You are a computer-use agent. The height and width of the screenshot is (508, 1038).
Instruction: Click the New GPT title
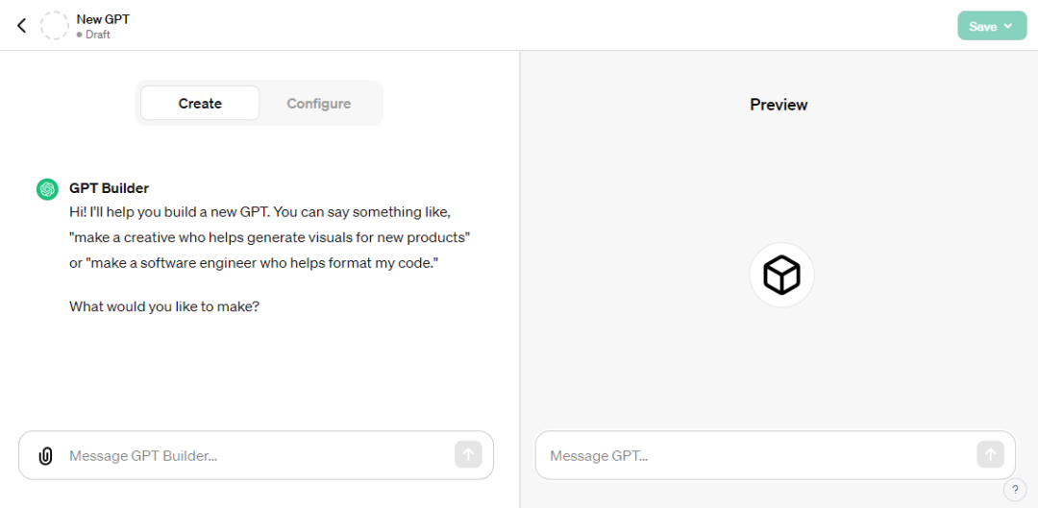[103, 19]
